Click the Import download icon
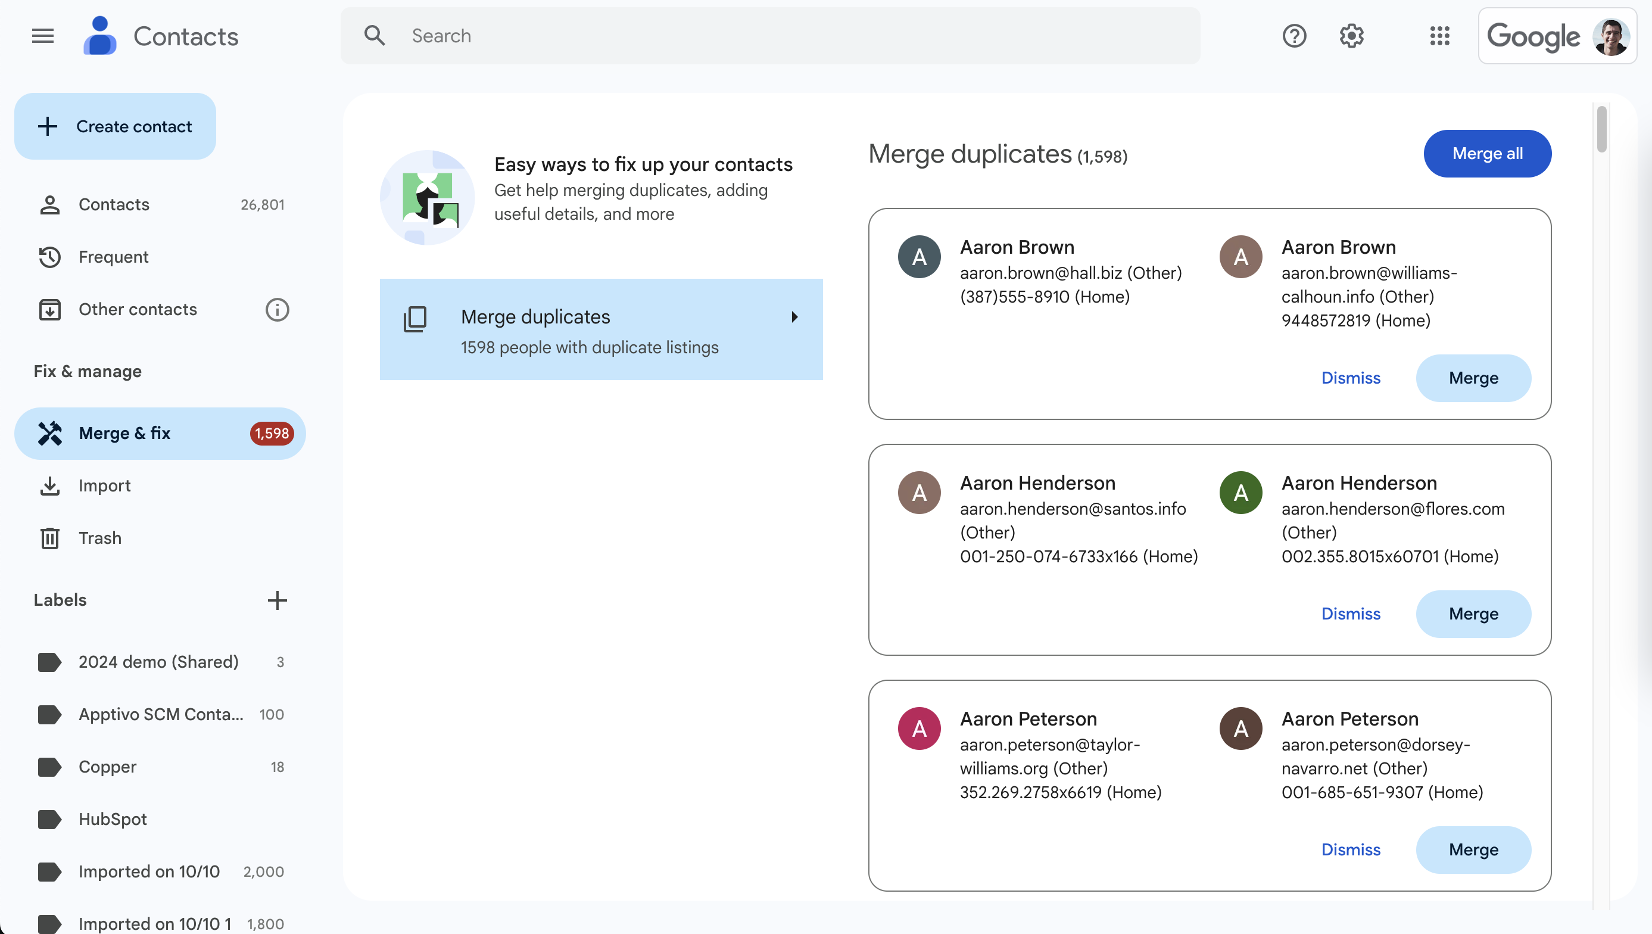Image resolution: width=1652 pixels, height=934 pixels. coord(50,486)
